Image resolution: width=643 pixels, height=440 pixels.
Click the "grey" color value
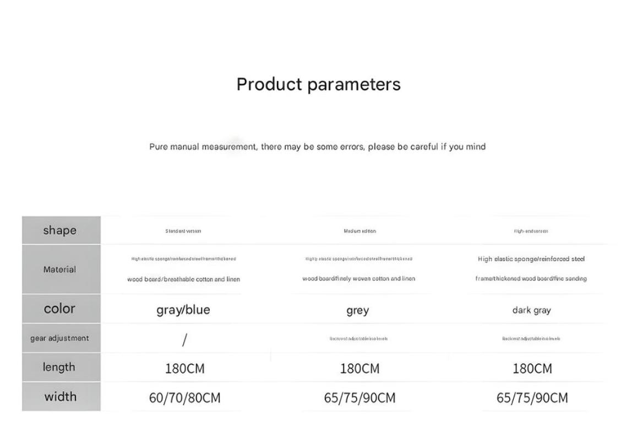pos(358,311)
